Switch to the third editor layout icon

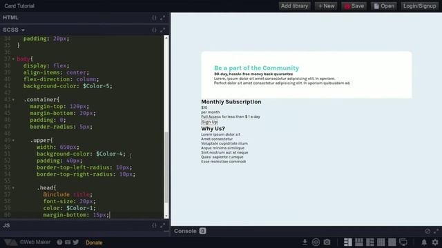[370, 242]
